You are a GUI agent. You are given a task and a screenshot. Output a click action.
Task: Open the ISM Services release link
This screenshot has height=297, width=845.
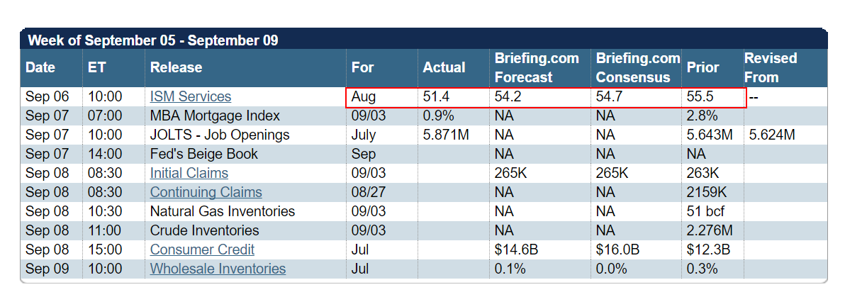click(x=190, y=97)
